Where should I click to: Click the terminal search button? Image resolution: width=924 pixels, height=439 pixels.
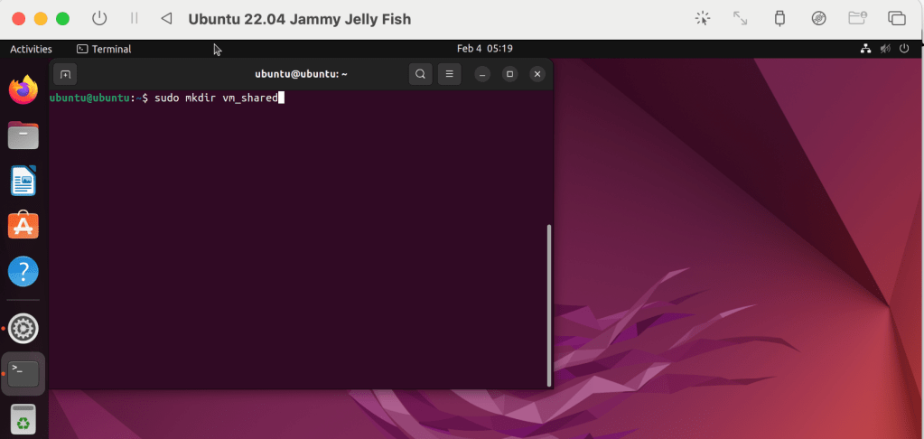tap(420, 74)
